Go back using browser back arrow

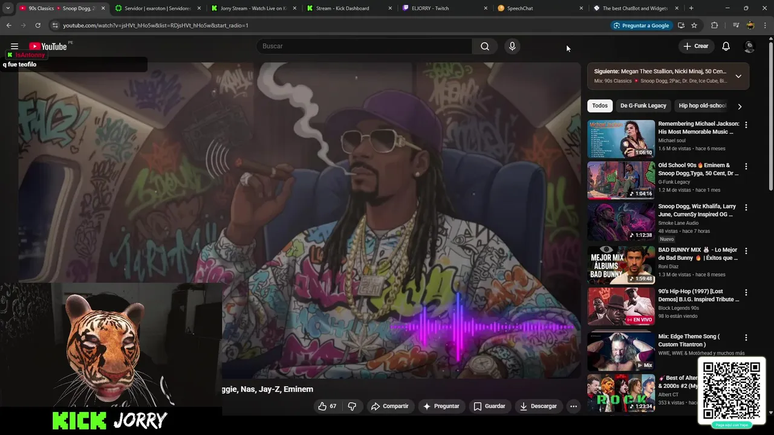pos(8,25)
